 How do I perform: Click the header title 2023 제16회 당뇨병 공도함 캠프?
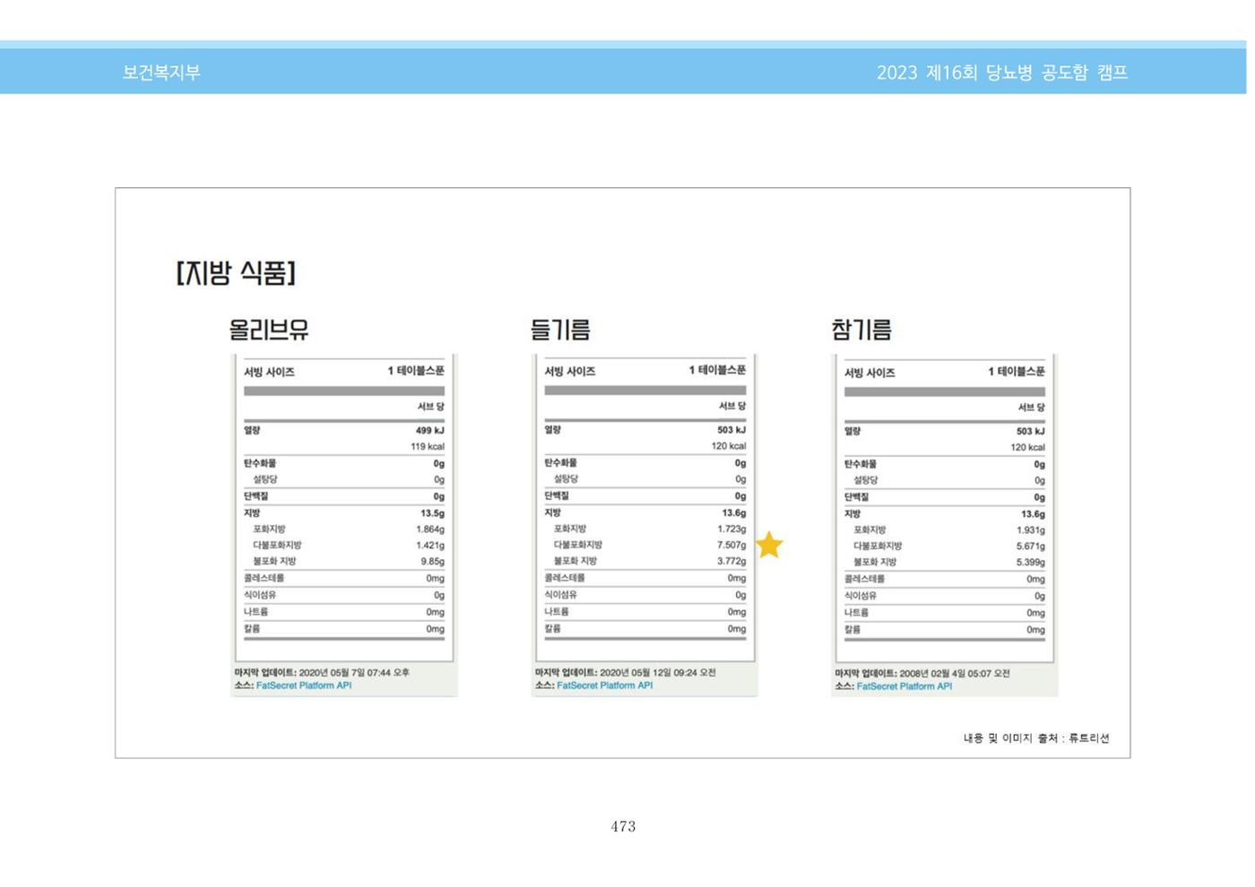[x=1002, y=73]
